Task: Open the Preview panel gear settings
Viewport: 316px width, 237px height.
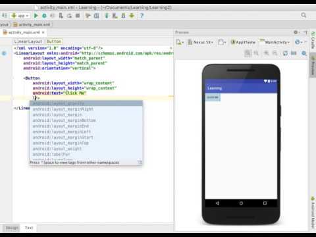Action: pyautogui.click(x=296, y=32)
